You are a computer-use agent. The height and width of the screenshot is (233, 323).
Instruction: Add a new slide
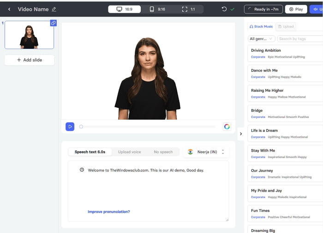30,60
